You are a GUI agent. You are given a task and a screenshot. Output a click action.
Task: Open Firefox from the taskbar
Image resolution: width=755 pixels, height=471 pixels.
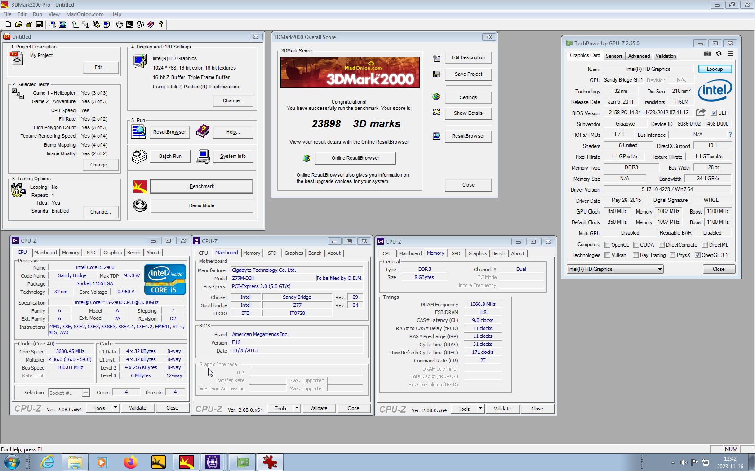click(x=130, y=462)
